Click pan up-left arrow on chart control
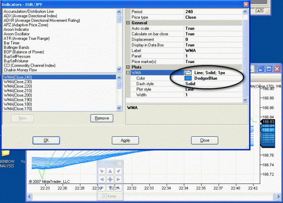This screenshot has width=283, height=203. 102,171
